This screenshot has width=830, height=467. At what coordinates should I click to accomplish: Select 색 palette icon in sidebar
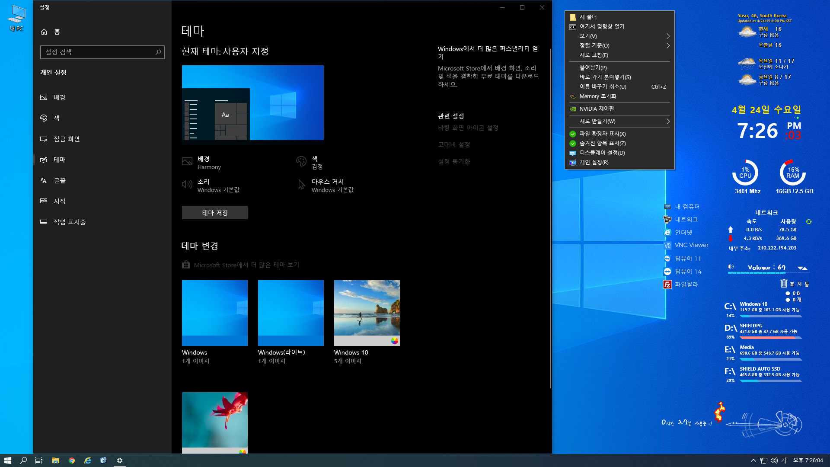(x=44, y=118)
